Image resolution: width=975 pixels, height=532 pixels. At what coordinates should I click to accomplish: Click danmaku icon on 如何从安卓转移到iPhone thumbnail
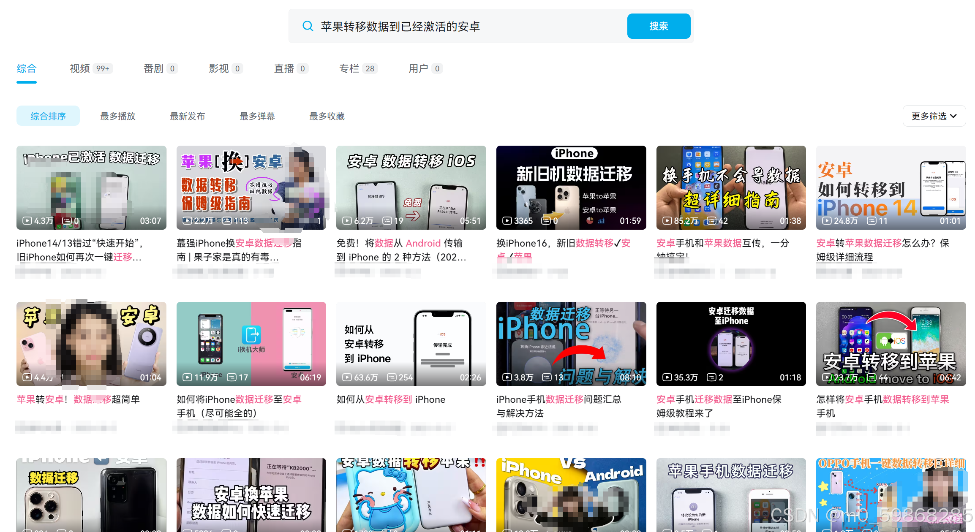coord(392,377)
